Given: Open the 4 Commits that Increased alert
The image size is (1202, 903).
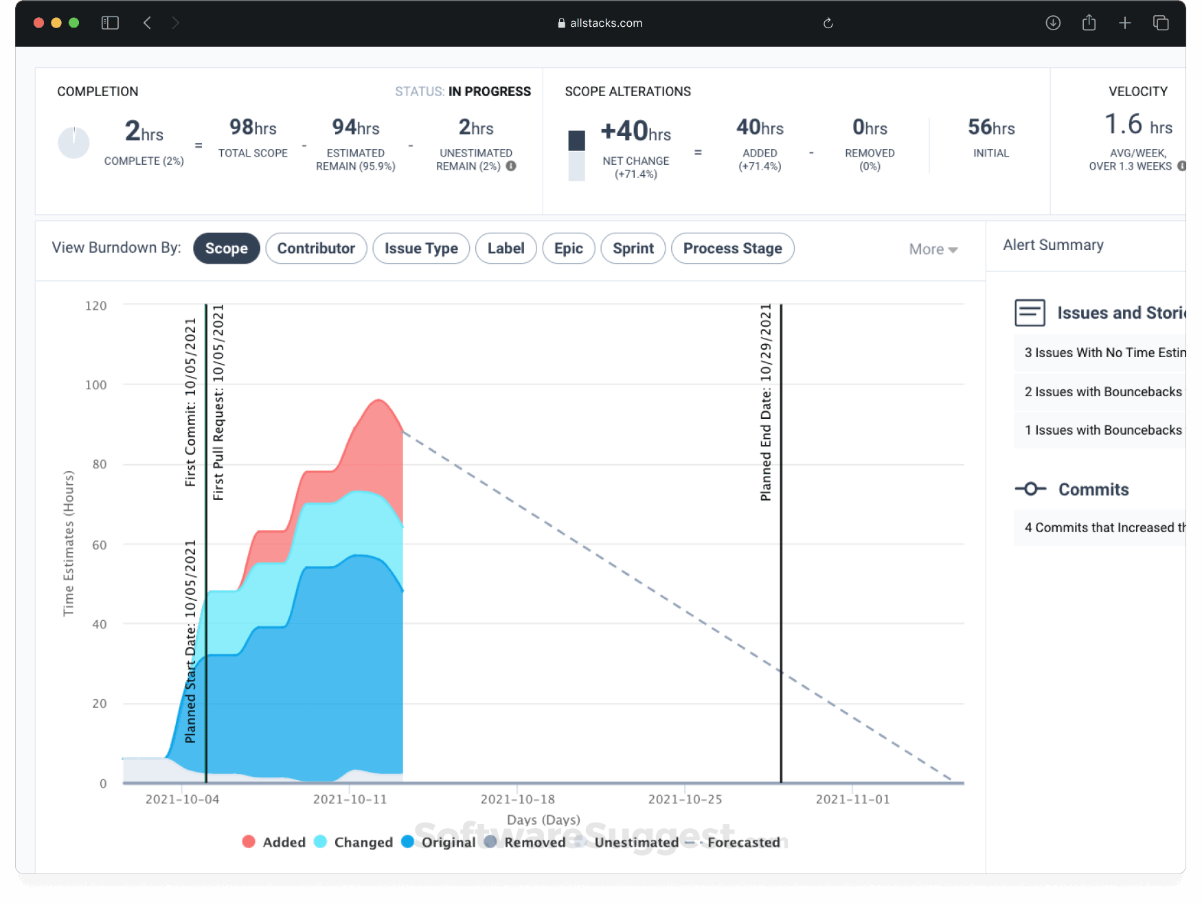Looking at the screenshot, I should (1100, 527).
